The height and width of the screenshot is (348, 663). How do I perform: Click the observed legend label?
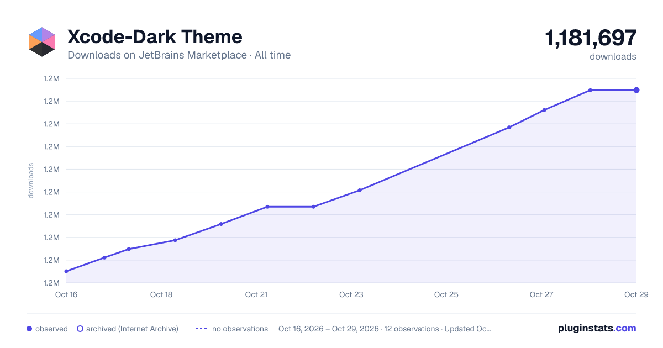point(51,329)
